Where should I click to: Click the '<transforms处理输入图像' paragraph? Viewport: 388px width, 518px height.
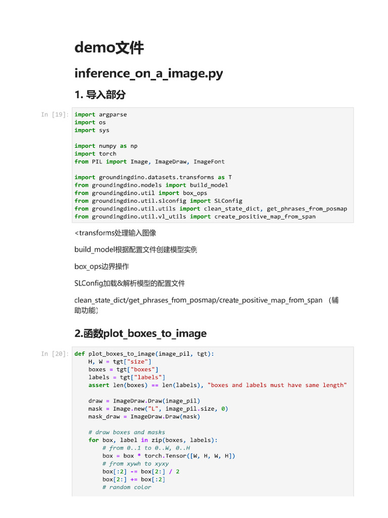(x=115, y=233)
